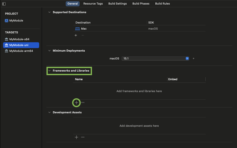Click the MyModule-uni target library icon
This screenshot has height=148, width=237.
[7, 45]
